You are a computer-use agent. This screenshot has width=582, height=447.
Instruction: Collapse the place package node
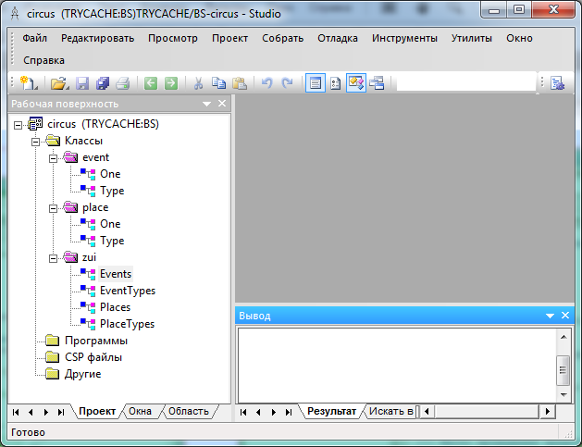54,208
